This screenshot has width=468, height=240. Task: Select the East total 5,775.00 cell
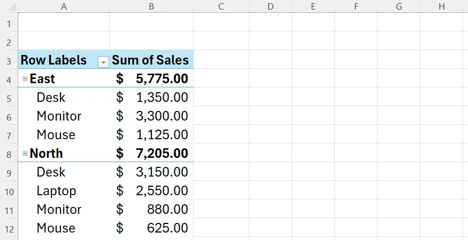(x=151, y=78)
